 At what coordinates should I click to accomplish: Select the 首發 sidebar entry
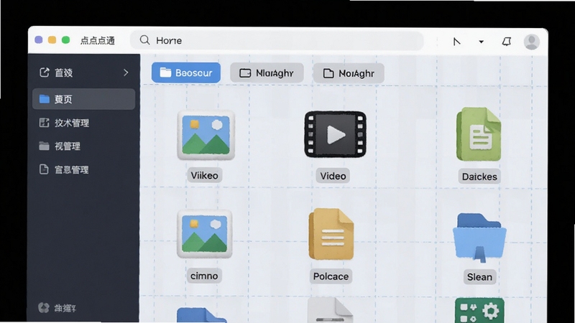point(84,72)
